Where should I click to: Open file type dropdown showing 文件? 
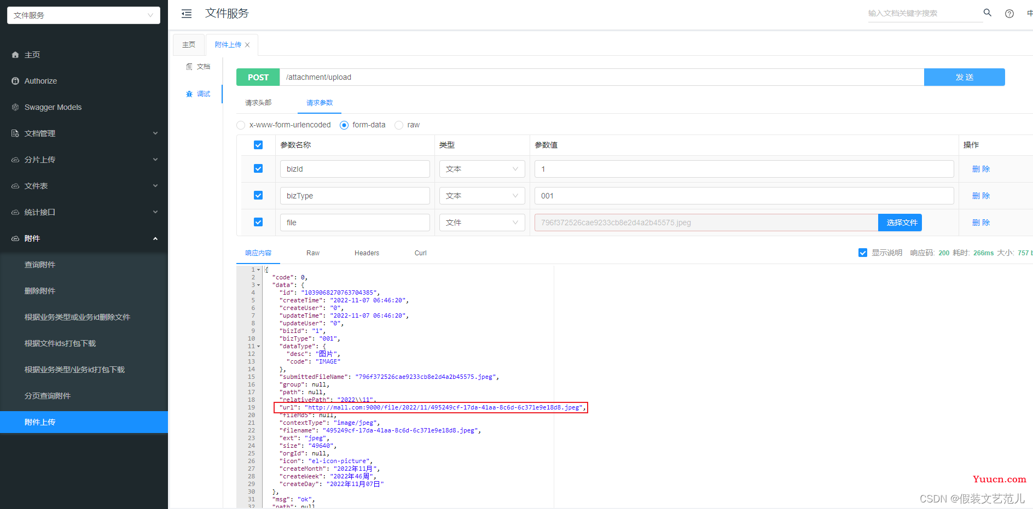point(482,223)
